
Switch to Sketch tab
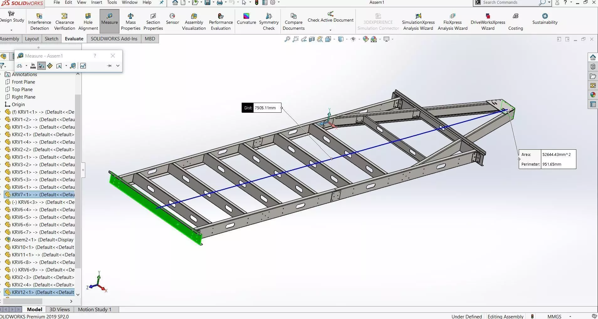pos(51,39)
